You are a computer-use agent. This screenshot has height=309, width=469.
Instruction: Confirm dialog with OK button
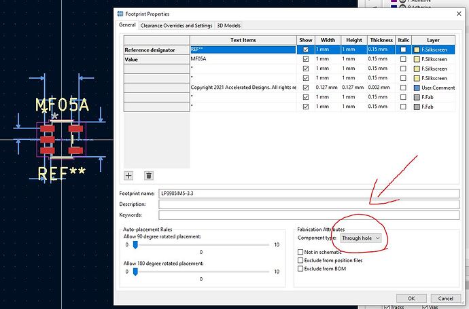click(411, 298)
